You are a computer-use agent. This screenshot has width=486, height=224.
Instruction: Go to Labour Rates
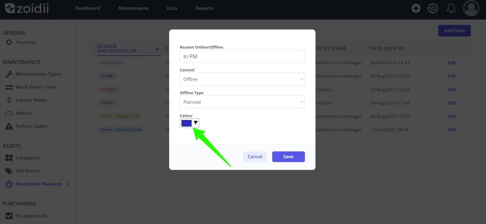point(31,100)
